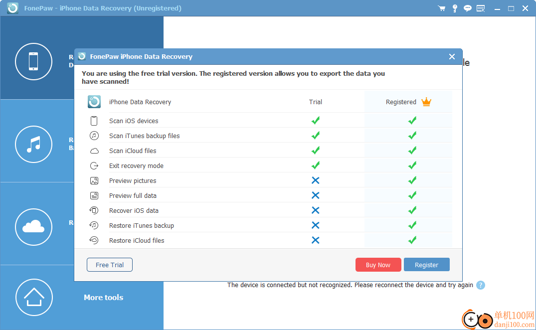This screenshot has height=330, width=536.
Task: Click the 'Preview full data' text
Action: coord(133,196)
